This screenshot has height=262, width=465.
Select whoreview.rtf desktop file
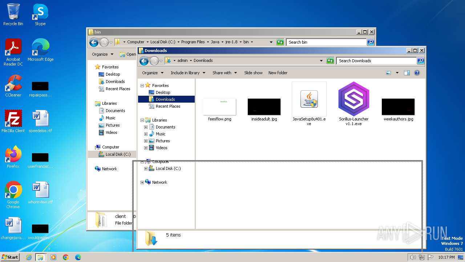(40, 192)
